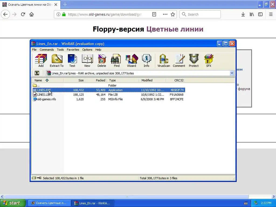Click the Firefox URL address field
Viewport: 276px width, 207px height.
pyautogui.click(x=105, y=14)
